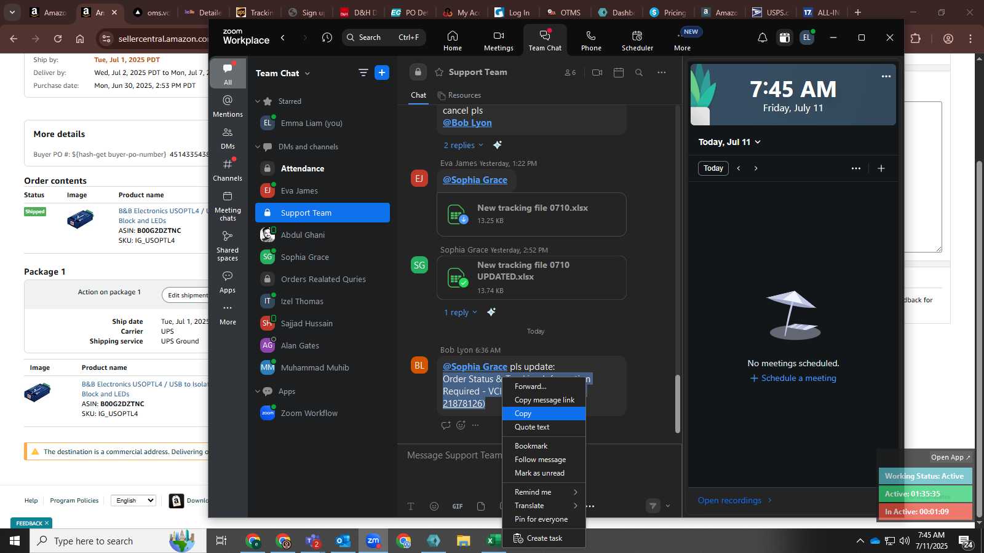The width and height of the screenshot is (984, 553).
Task: Open File Explorer from taskbar
Action: tap(463, 541)
